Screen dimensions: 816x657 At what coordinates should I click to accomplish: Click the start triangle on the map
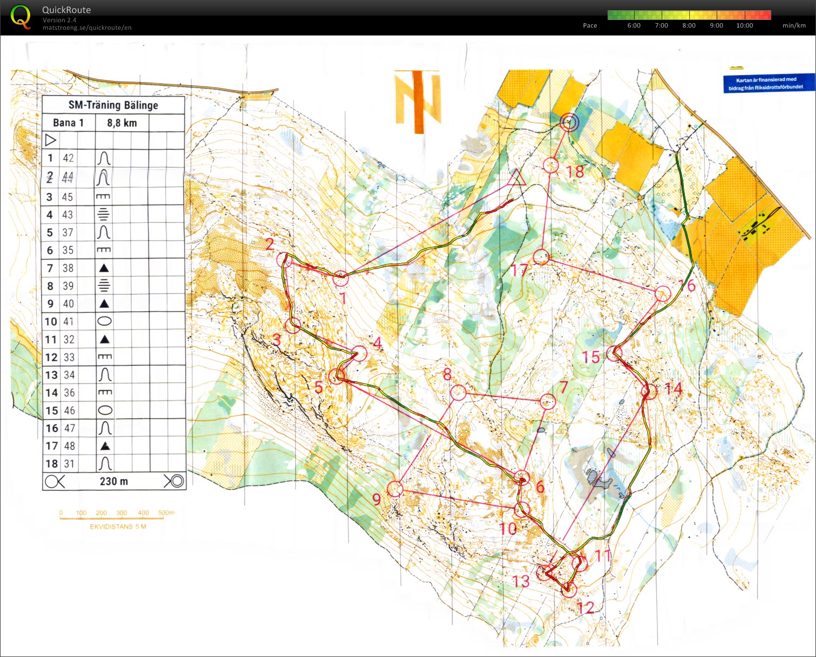(516, 178)
